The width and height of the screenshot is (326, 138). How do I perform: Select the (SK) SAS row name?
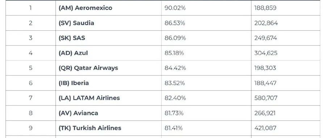point(72,38)
